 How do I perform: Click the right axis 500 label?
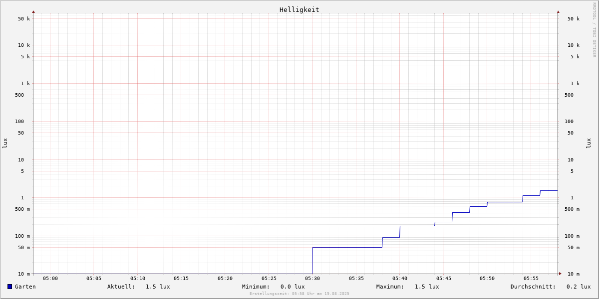tap(569, 95)
